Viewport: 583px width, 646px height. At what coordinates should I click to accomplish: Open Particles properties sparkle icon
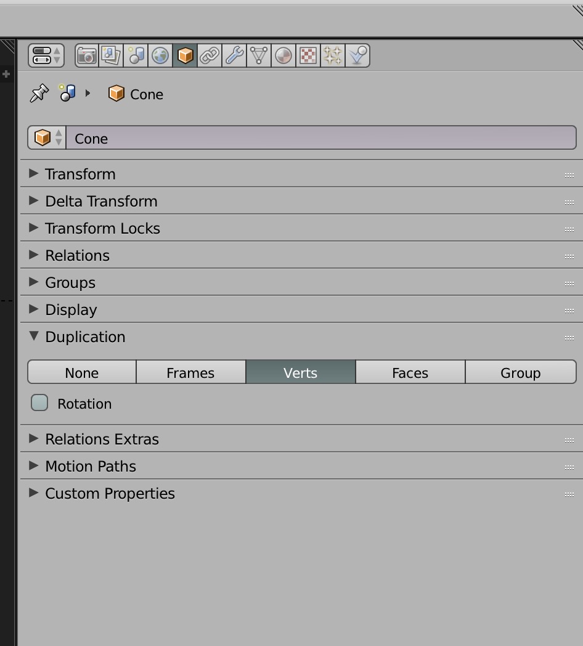(333, 55)
